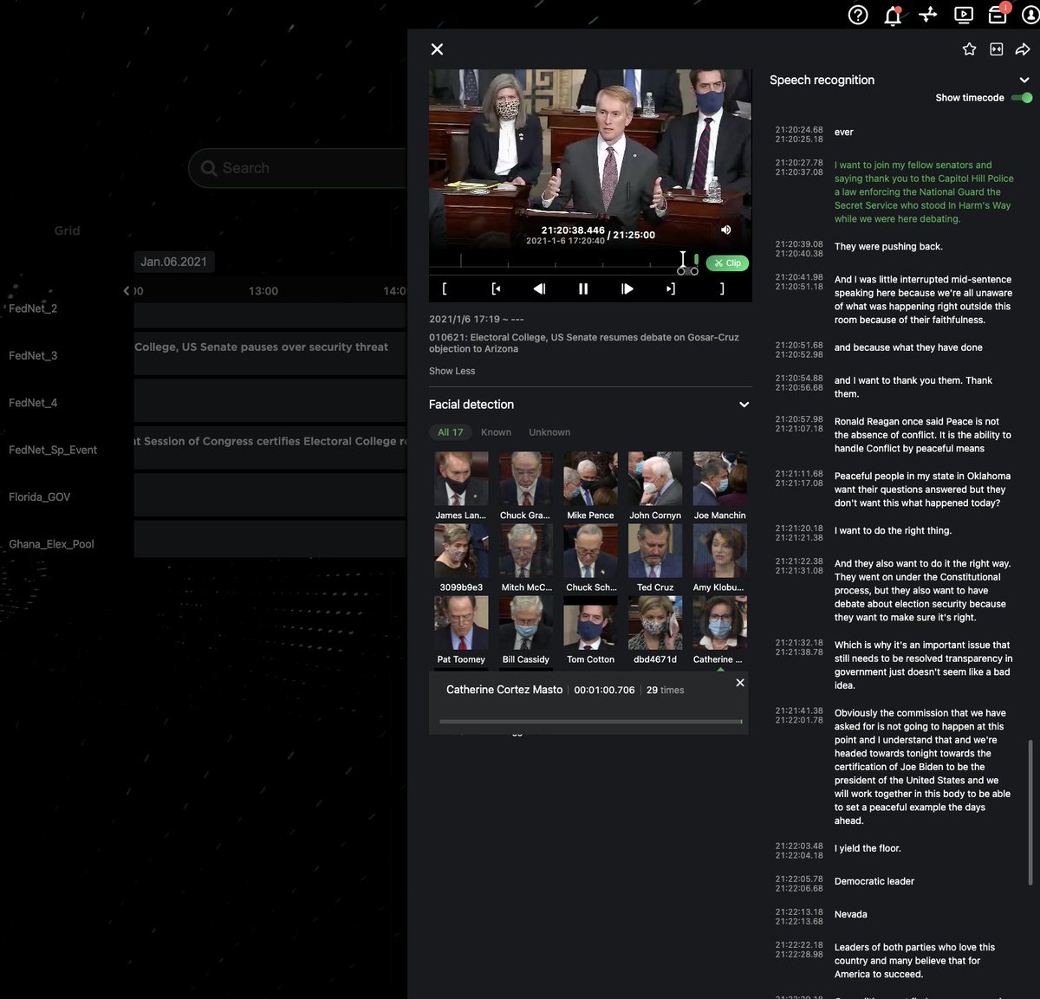Dismiss the Catherine Cortez Masto popup

pyautogui.click(x=739, y=683)
